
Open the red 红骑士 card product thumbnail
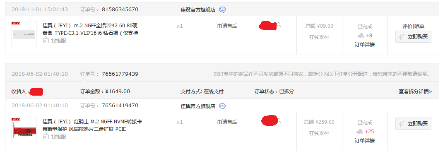tap(24, 130)
